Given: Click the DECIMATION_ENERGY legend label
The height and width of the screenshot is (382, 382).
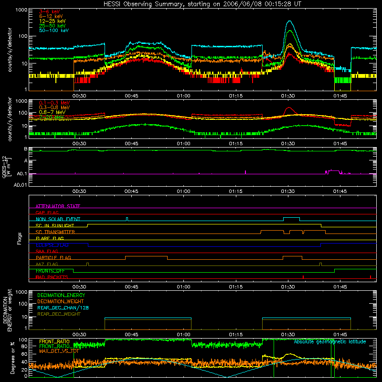Looking at the screenshot, I should (61, 295).
